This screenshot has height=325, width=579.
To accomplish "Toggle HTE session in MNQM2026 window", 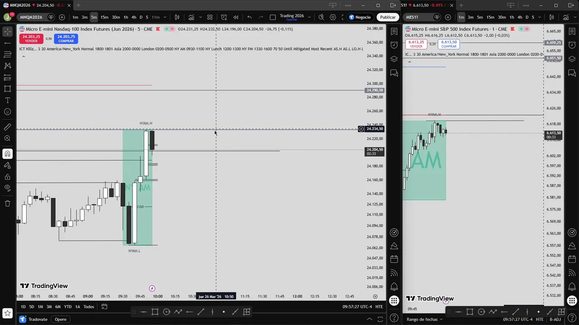I will pos(379,306).
